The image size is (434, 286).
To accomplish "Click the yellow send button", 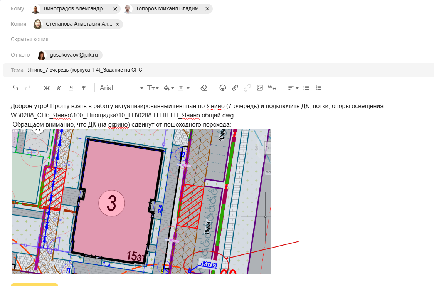I will tap(35, 284).
